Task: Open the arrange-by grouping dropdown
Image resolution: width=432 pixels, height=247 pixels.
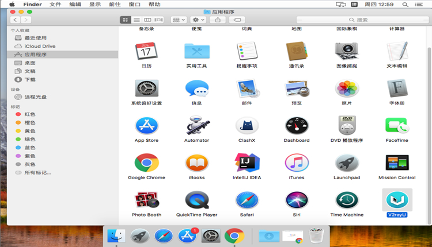Action: tap(179, 20)
